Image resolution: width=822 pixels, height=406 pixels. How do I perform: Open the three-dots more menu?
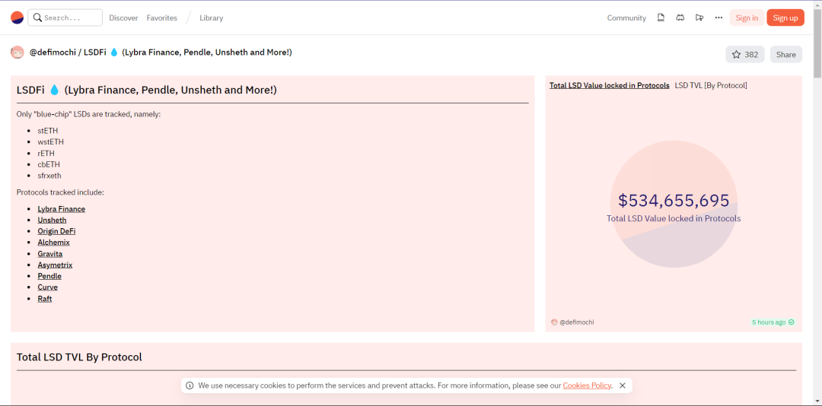pos(718,17)
